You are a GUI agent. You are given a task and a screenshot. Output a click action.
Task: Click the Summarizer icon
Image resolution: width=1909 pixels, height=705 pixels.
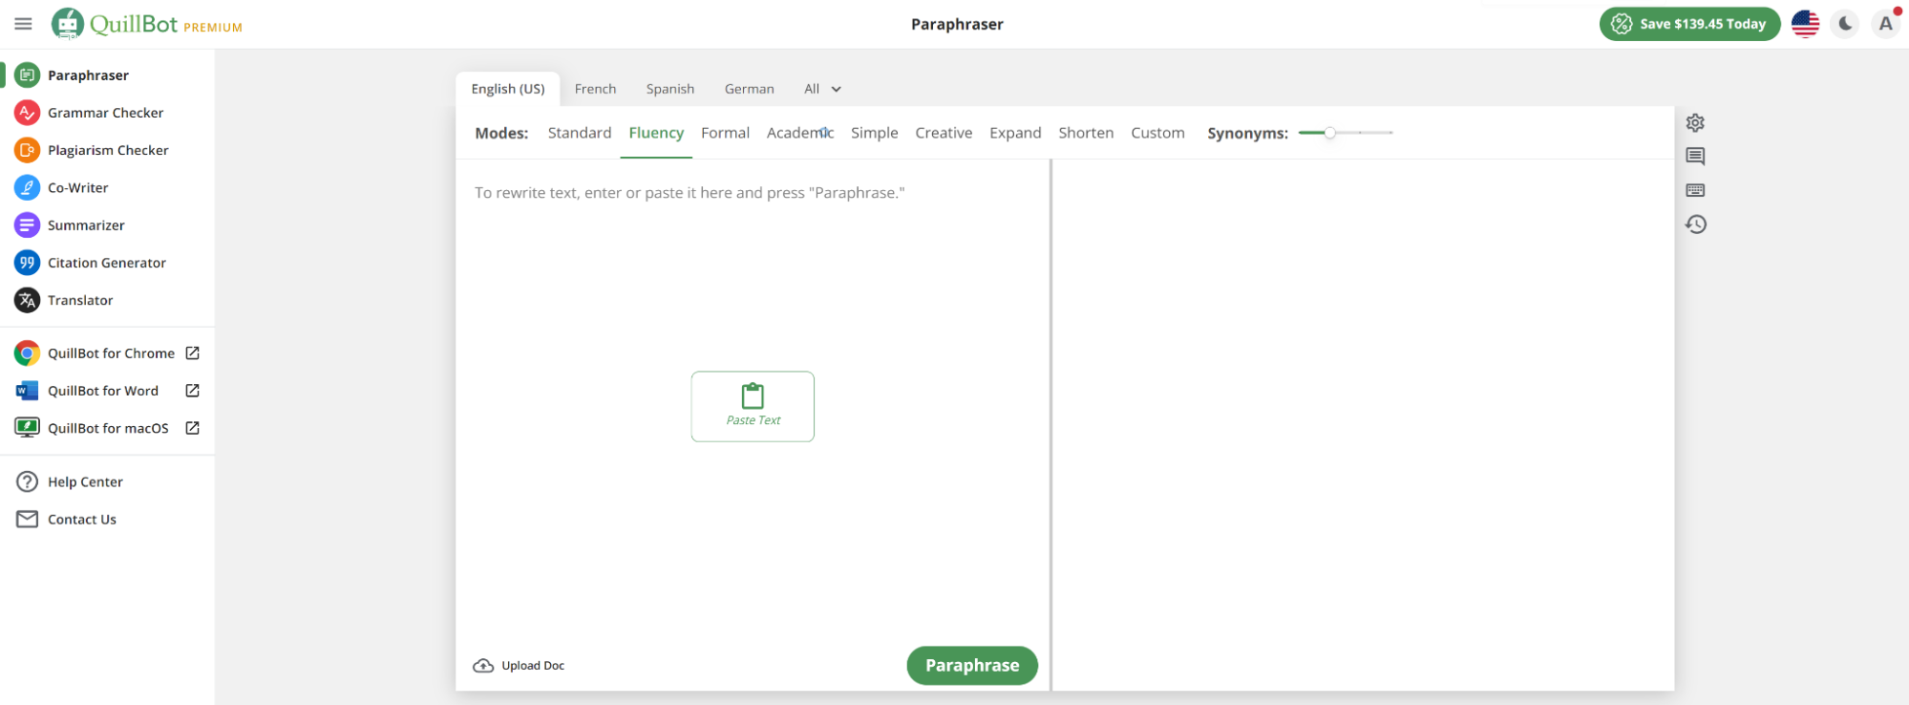pos(27,225)
